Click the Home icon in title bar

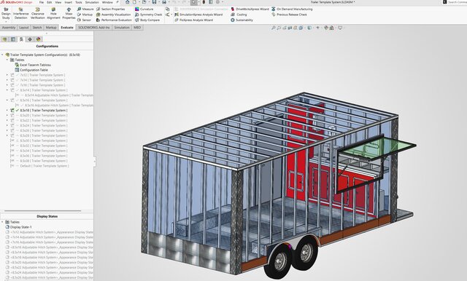[127, 2]
